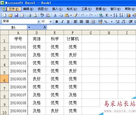Open the 工具(T) menu
Image resolution: width=136 pixels, height=115 pixels.
[86, 9]
